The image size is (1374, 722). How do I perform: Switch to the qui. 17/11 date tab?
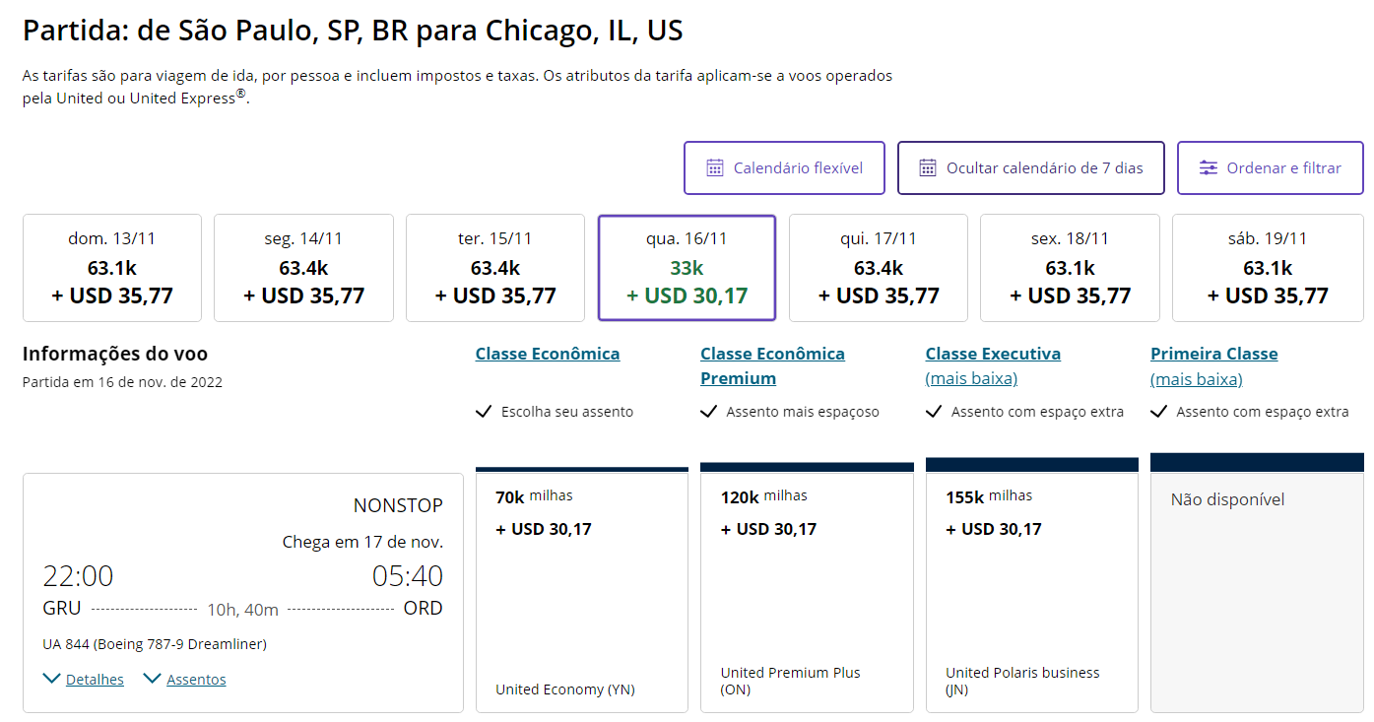point(878,267)
